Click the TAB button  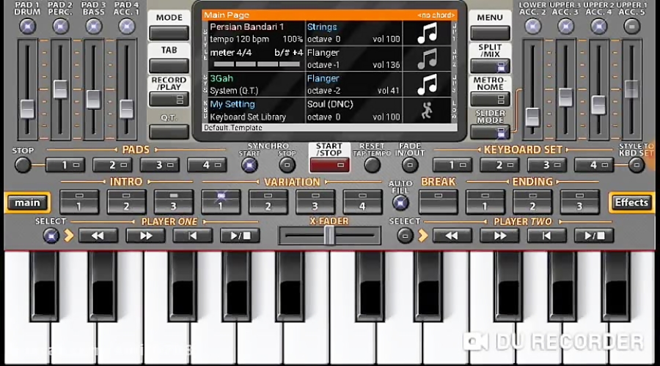169,66
